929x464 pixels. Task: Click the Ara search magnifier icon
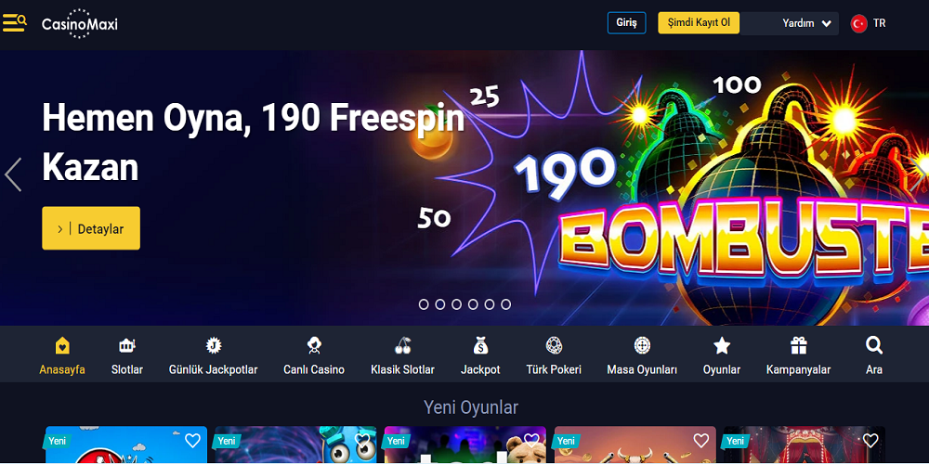click(874, 345)
